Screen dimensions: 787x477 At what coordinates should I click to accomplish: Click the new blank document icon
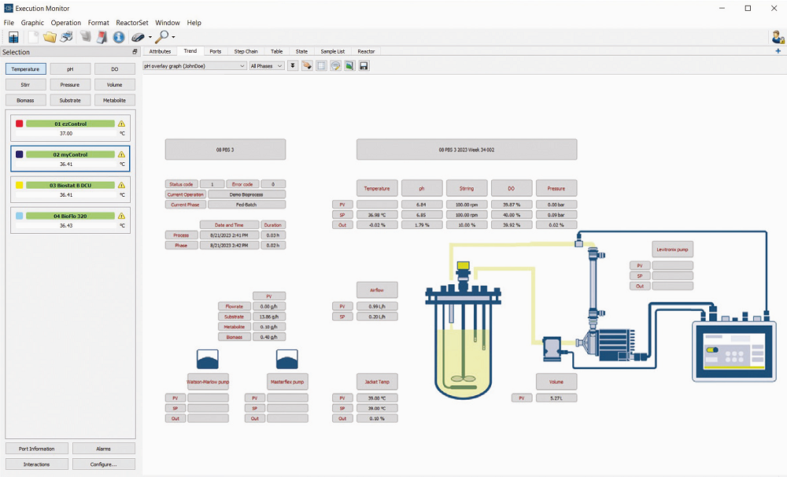(33, 37)
